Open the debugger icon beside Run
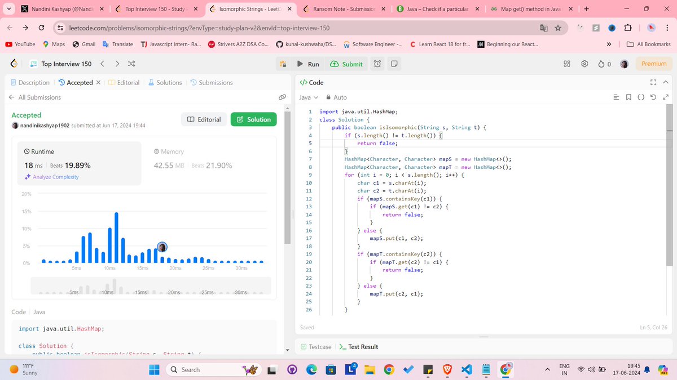 pyautogui.click(x=283, y=64)
